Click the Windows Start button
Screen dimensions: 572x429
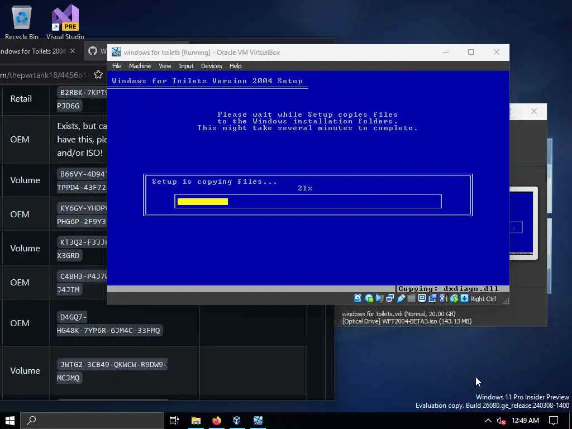[x=10, y=421]
